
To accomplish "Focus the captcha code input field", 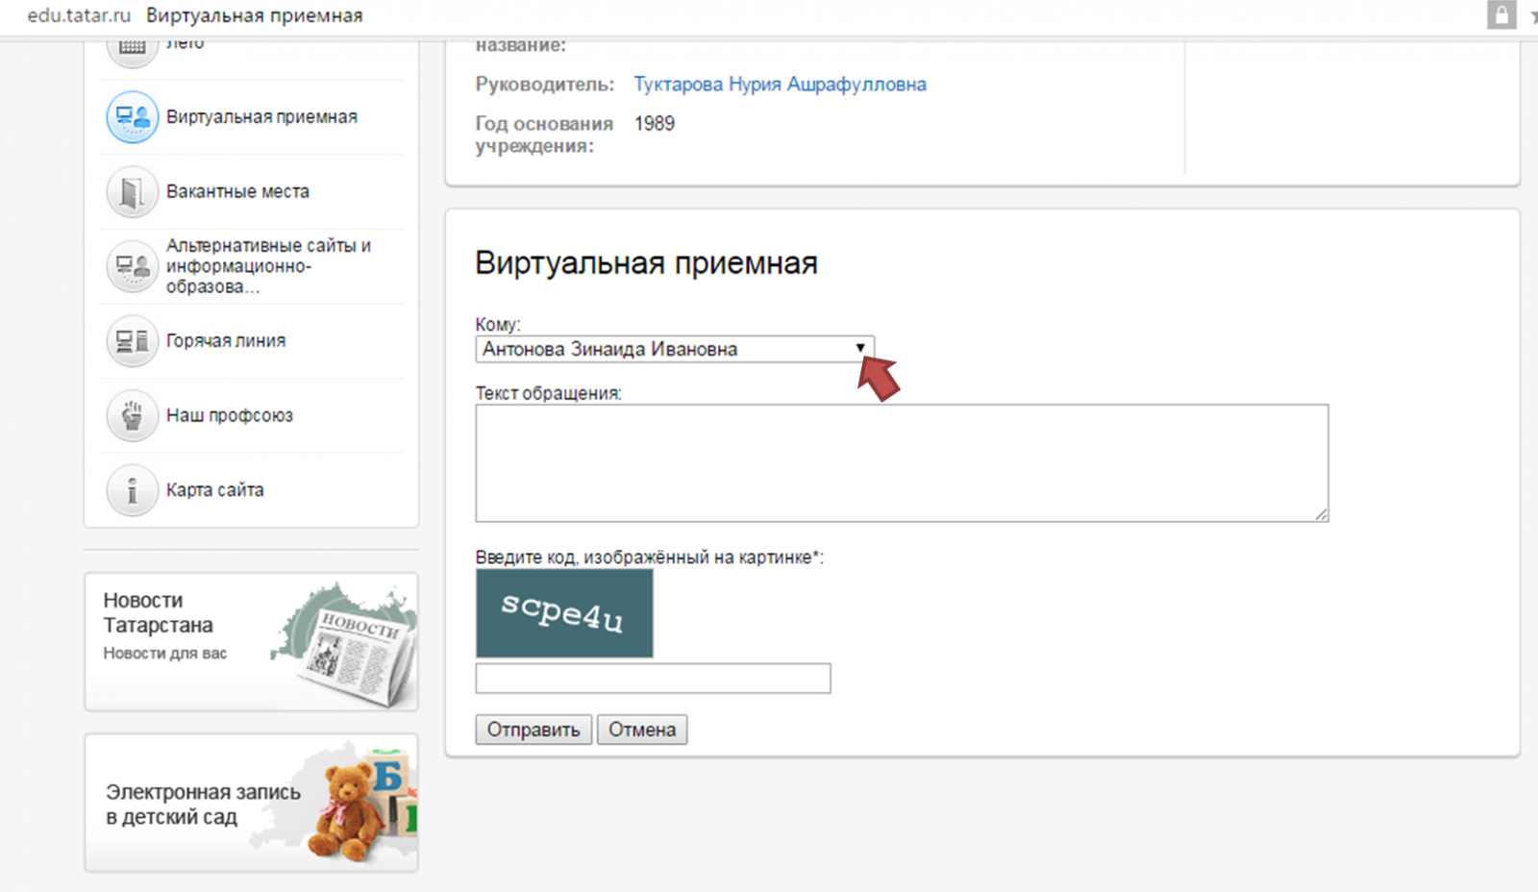I will click(653, 678).
